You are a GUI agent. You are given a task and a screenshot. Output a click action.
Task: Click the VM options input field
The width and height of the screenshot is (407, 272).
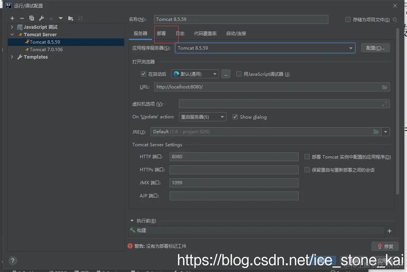click(284, 104)
